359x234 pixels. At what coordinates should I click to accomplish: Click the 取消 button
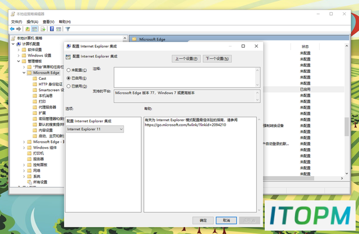(226, 221)
